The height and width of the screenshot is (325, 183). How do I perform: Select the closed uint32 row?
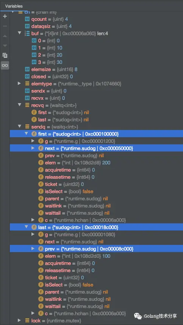tap(96, 76)
